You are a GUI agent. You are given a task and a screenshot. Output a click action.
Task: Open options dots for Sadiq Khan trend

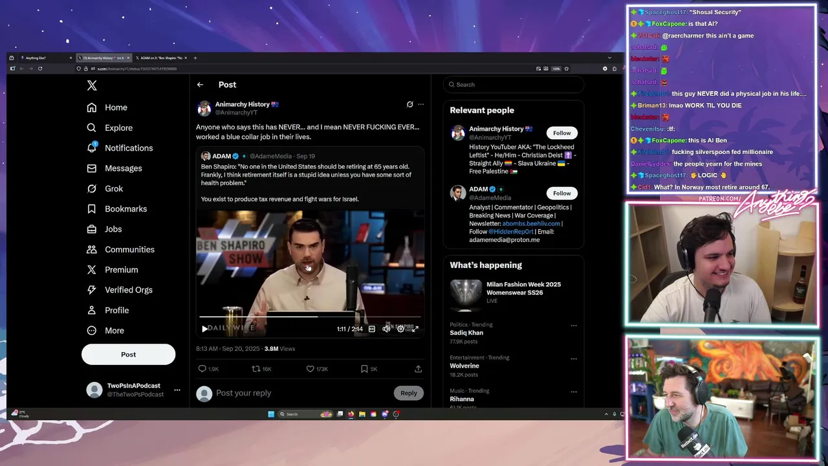(x=574, y=326)
